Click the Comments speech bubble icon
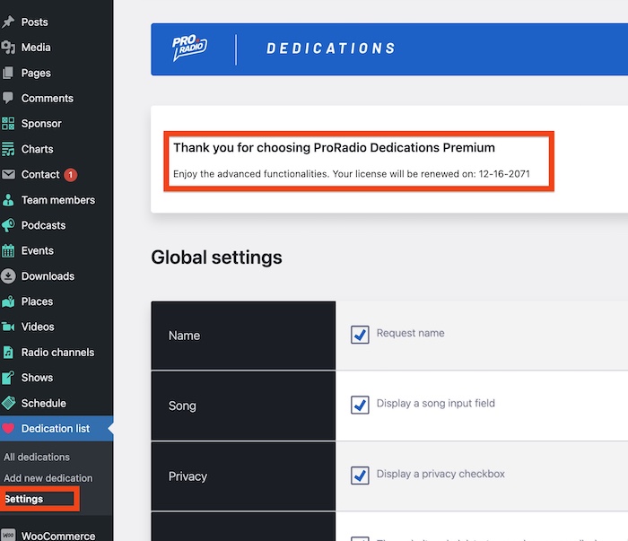 click(x=8, y=98)
